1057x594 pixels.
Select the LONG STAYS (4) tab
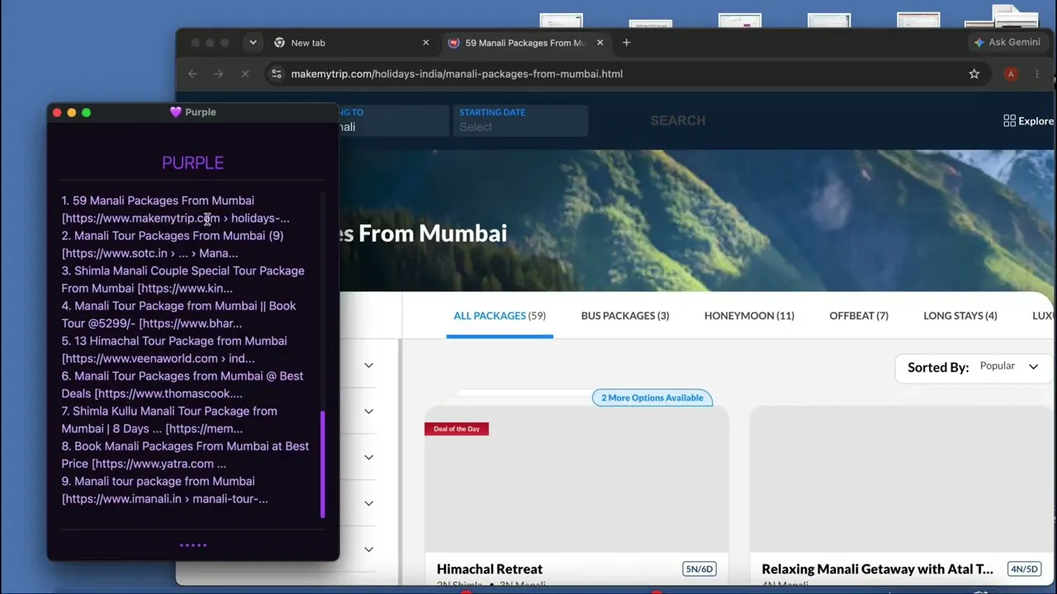(x=960, y=315)
